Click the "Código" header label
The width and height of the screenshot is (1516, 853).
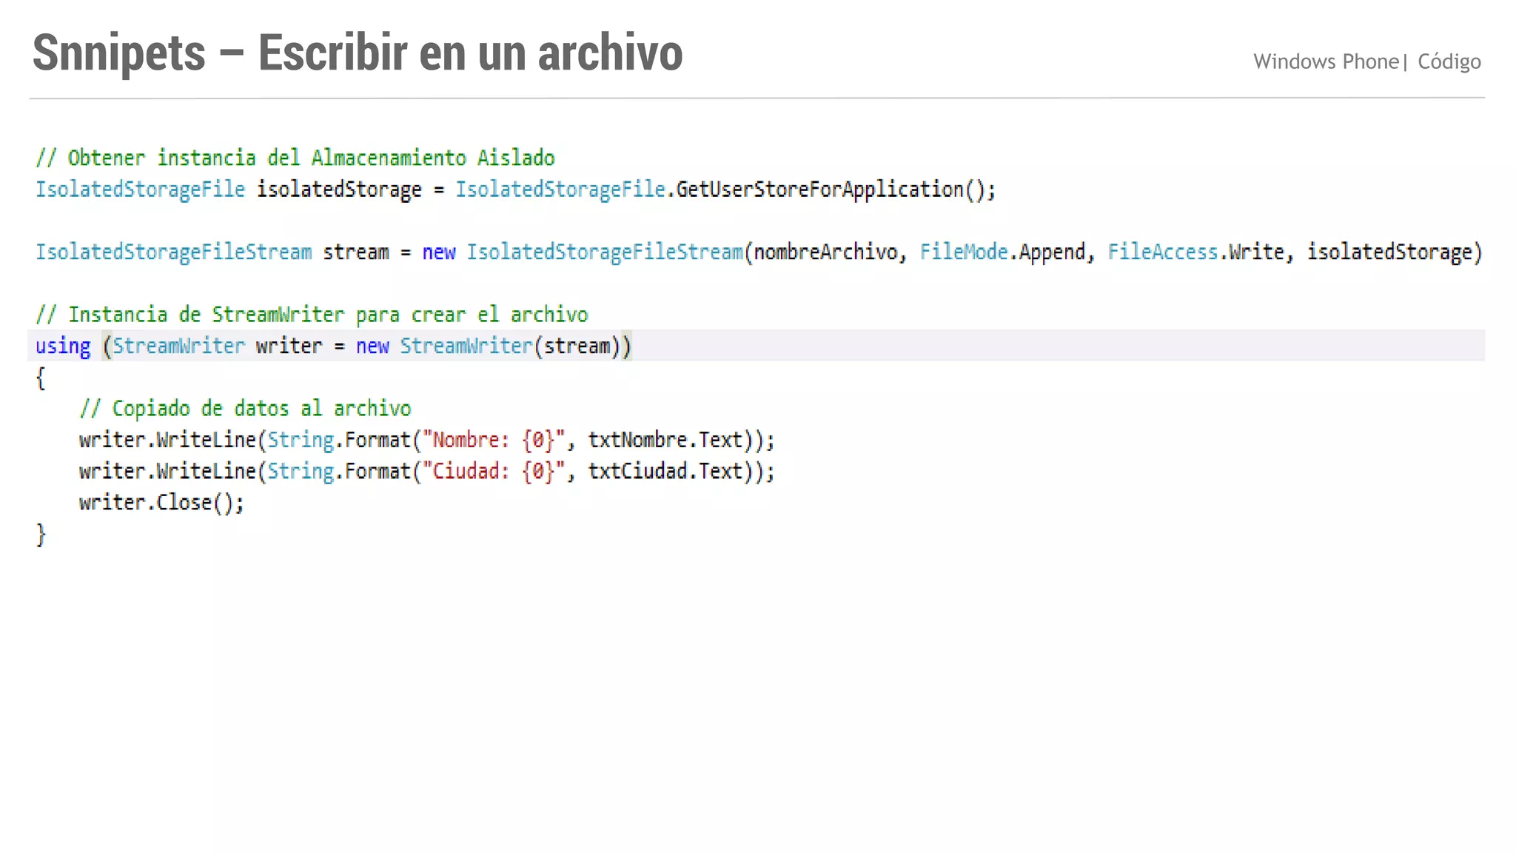point(1449,61)
